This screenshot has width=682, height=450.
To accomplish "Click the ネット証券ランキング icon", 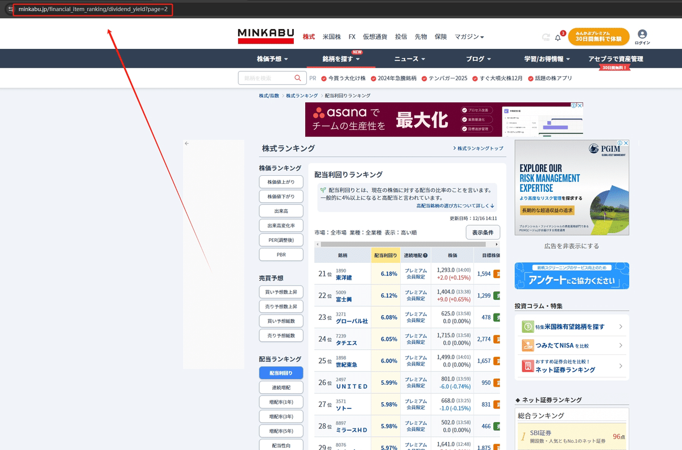I will click(x=529, y=366).
